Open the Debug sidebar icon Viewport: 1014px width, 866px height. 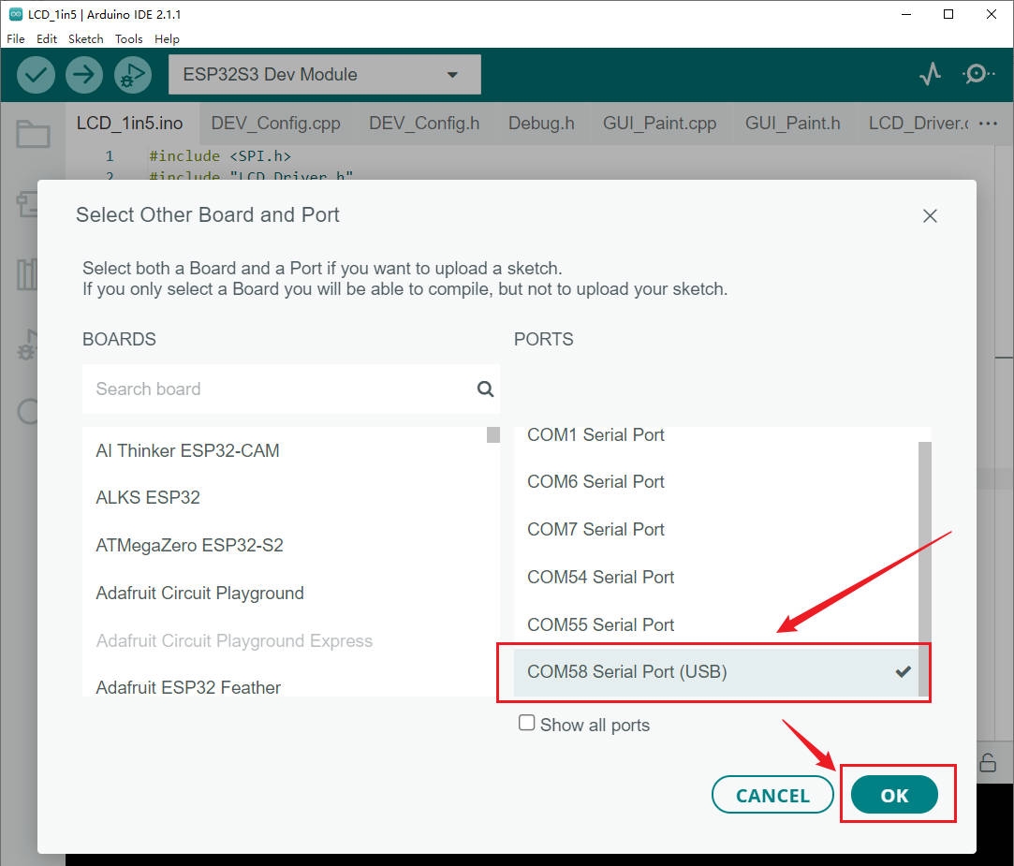click(x=27, y=345)
